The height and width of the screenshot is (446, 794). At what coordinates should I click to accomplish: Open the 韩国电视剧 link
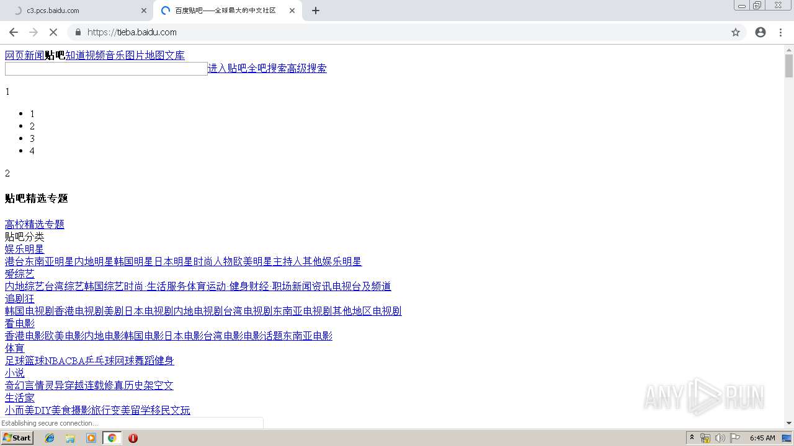[30, 311]
